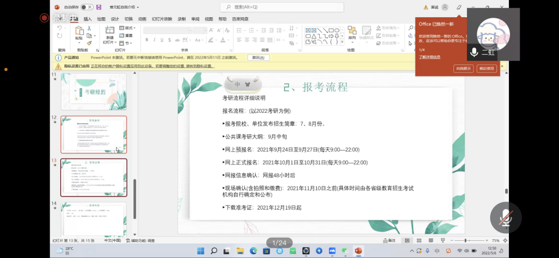The image size is (559, 258).
Task: Expand the shapes gallery more arrow
Action: pos(343,42)
